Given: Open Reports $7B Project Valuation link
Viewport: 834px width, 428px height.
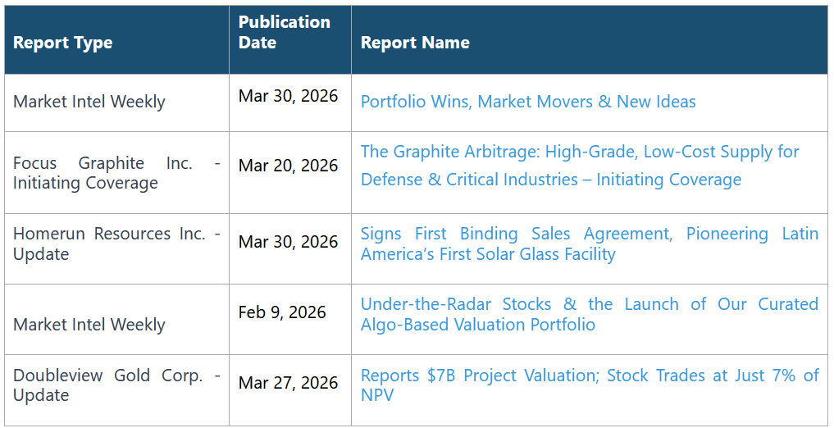Looking at the screenshot, I should point(589,376).
